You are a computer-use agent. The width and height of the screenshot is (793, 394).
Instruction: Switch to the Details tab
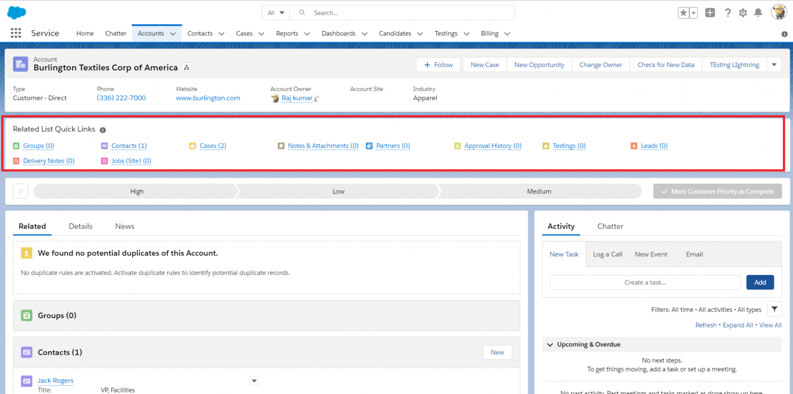(x=81, y=226)
